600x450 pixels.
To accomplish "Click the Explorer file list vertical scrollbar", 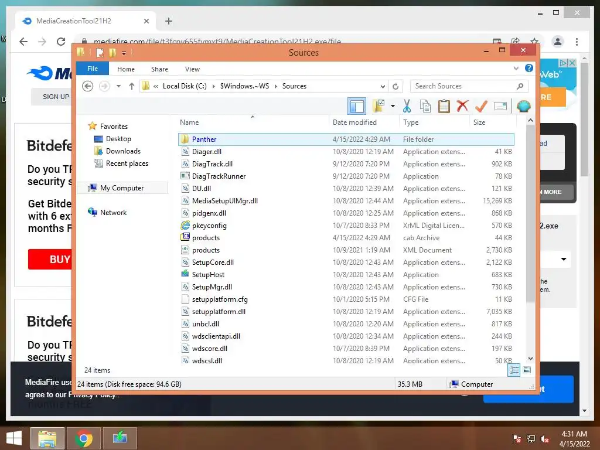I will pos(530,214).
